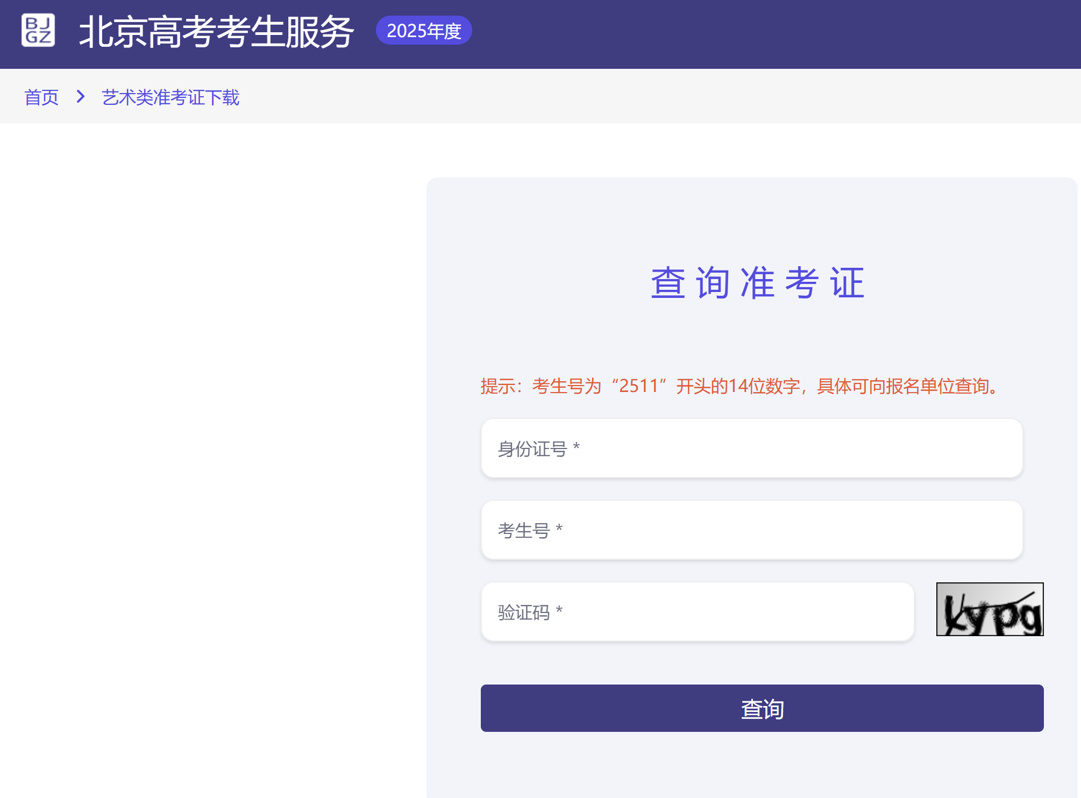
Task: Open the 首页 breadcrumb link
Action: pyautogui.click(x=41, y=97)
